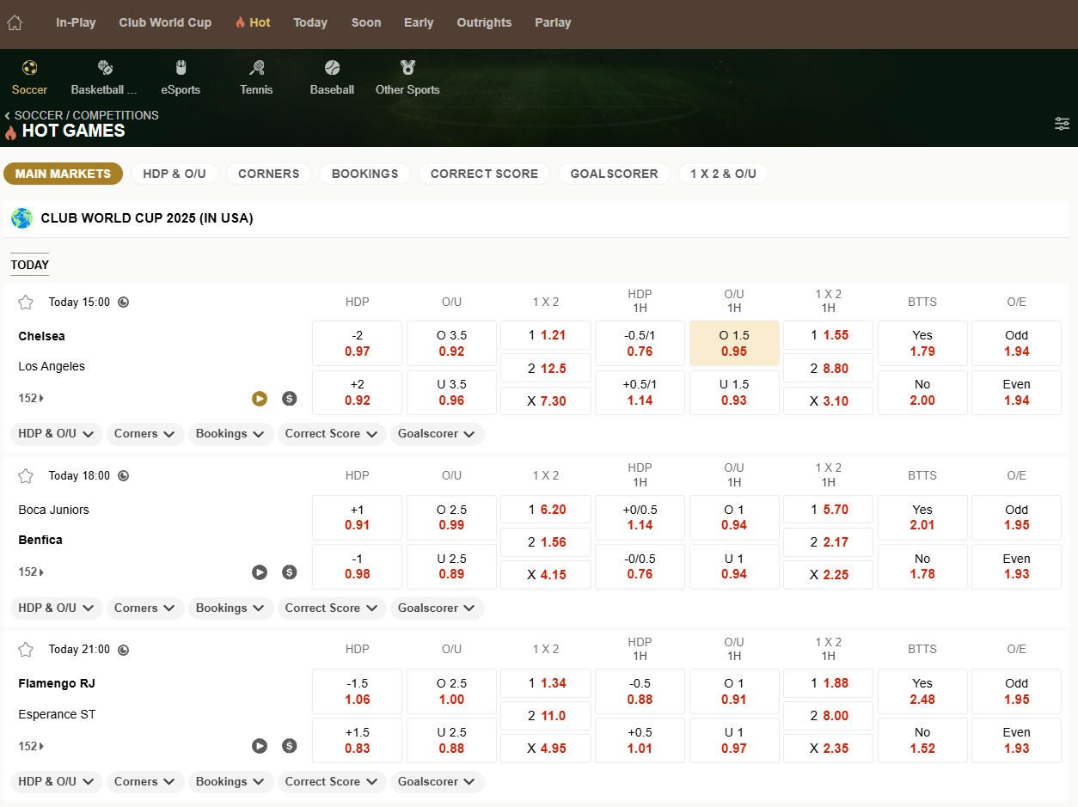Open cash out icon for Chelsea match
The height and width of the screenshot is (807, 1078).
coord(290,399)
